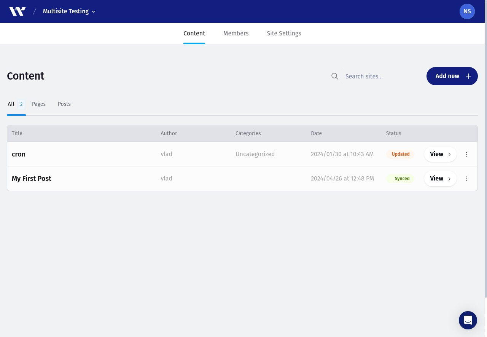Click the search magnifier icon

pos(335,76)
